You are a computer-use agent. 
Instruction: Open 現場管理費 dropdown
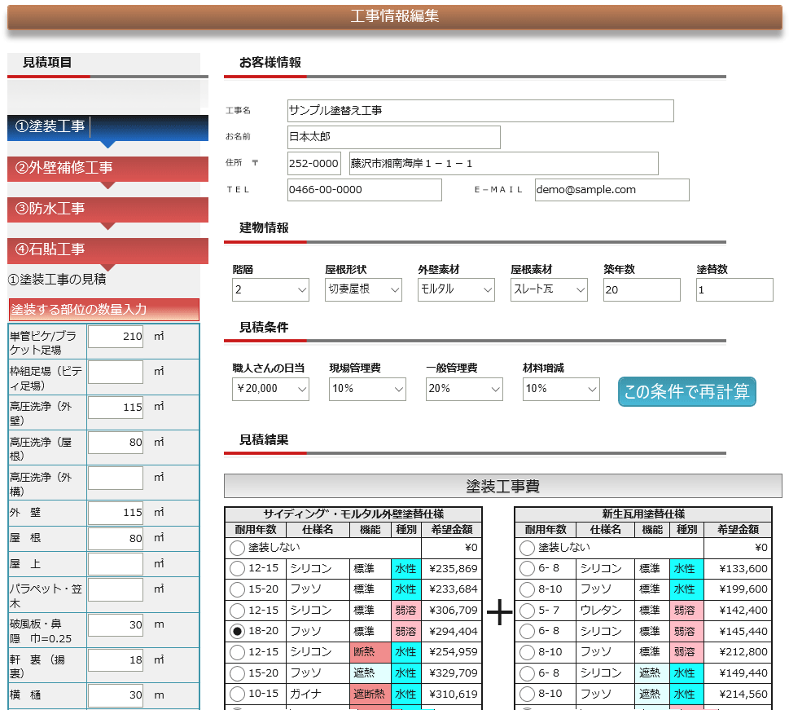367,389
